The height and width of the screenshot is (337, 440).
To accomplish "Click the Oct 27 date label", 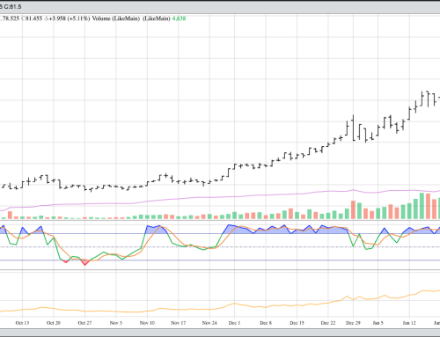I will click(84, 323).
